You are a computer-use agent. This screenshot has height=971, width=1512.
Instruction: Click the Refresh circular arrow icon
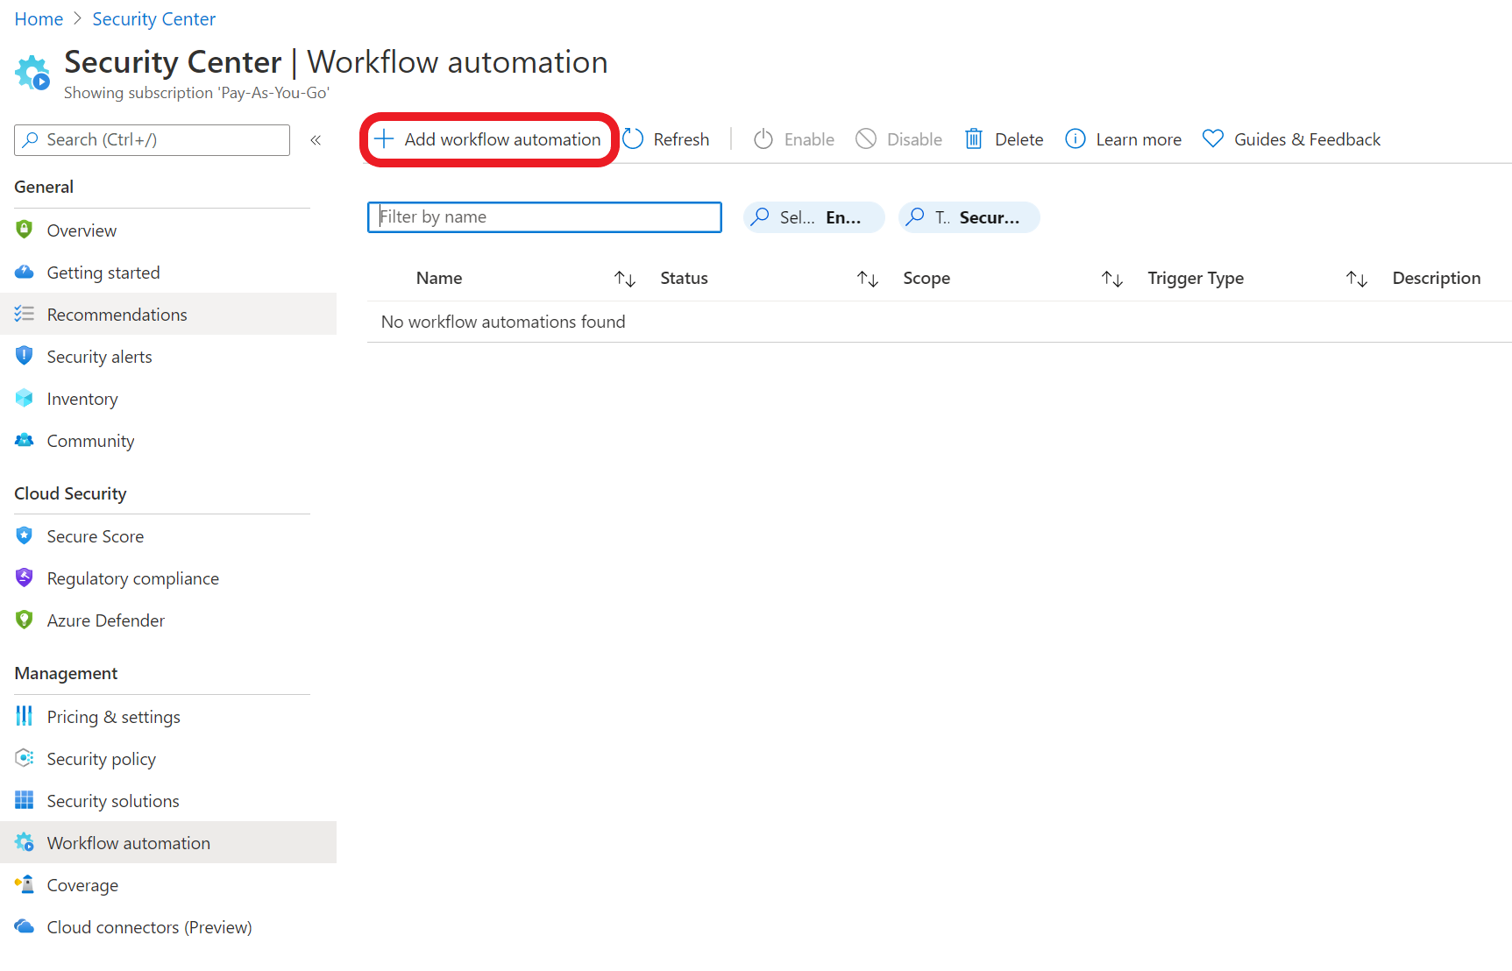633,139
